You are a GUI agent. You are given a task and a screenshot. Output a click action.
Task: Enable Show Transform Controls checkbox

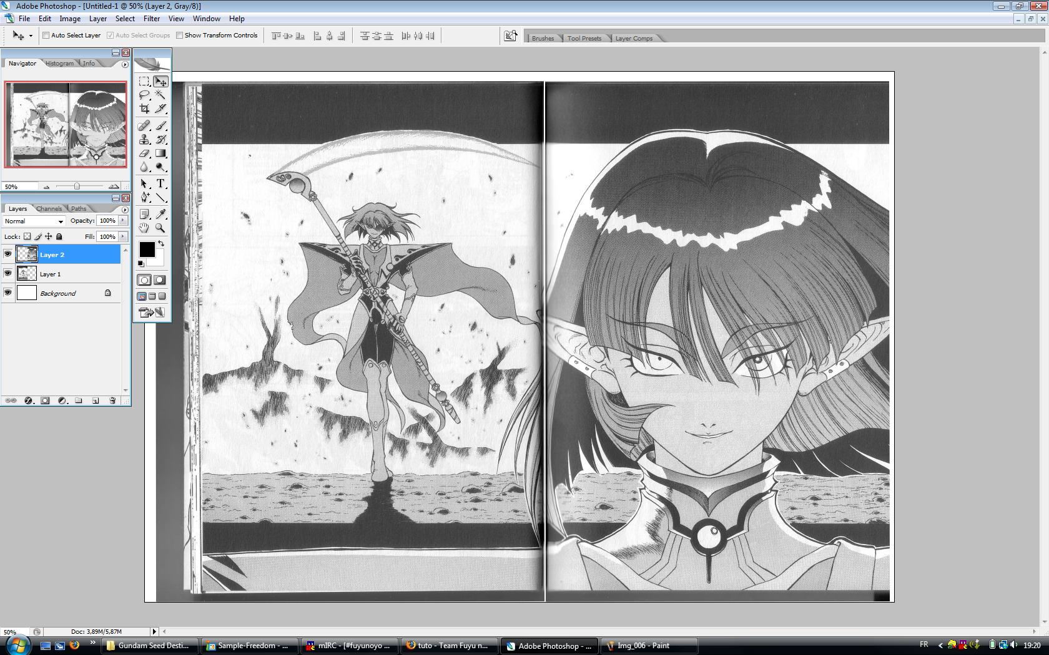(180, 36)
